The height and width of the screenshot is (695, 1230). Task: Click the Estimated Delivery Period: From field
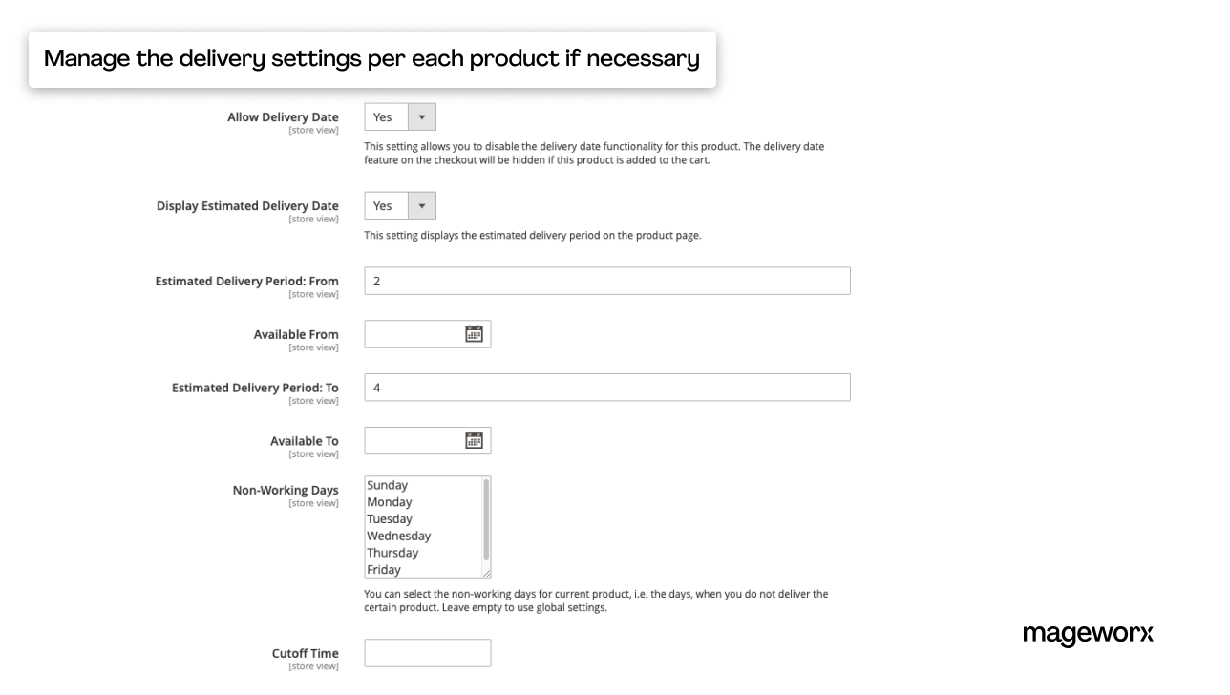pyautogui.click(x=606, y=282)
